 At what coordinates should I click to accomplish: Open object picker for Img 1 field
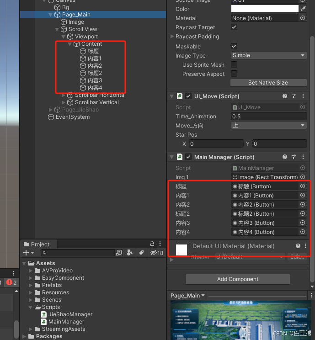303,177
